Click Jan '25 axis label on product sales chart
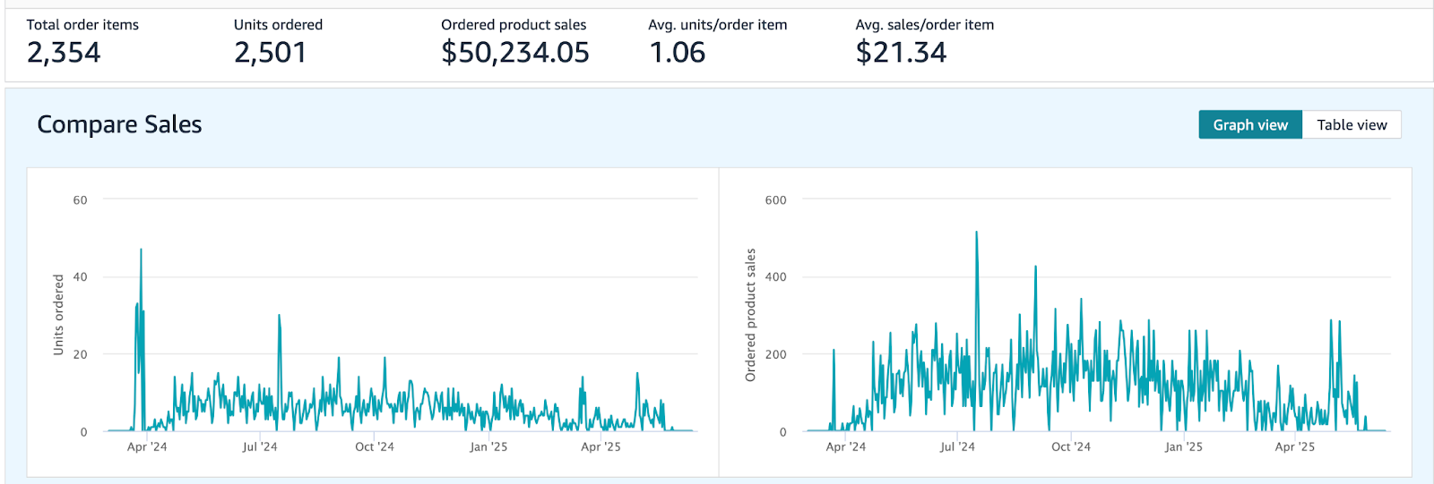 click(1183, 446)
